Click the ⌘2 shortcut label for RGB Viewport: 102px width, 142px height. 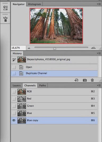[93, 91]
